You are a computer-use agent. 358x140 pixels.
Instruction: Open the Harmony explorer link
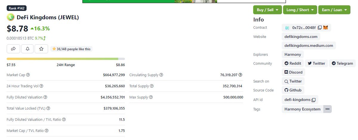pos(293,55)
